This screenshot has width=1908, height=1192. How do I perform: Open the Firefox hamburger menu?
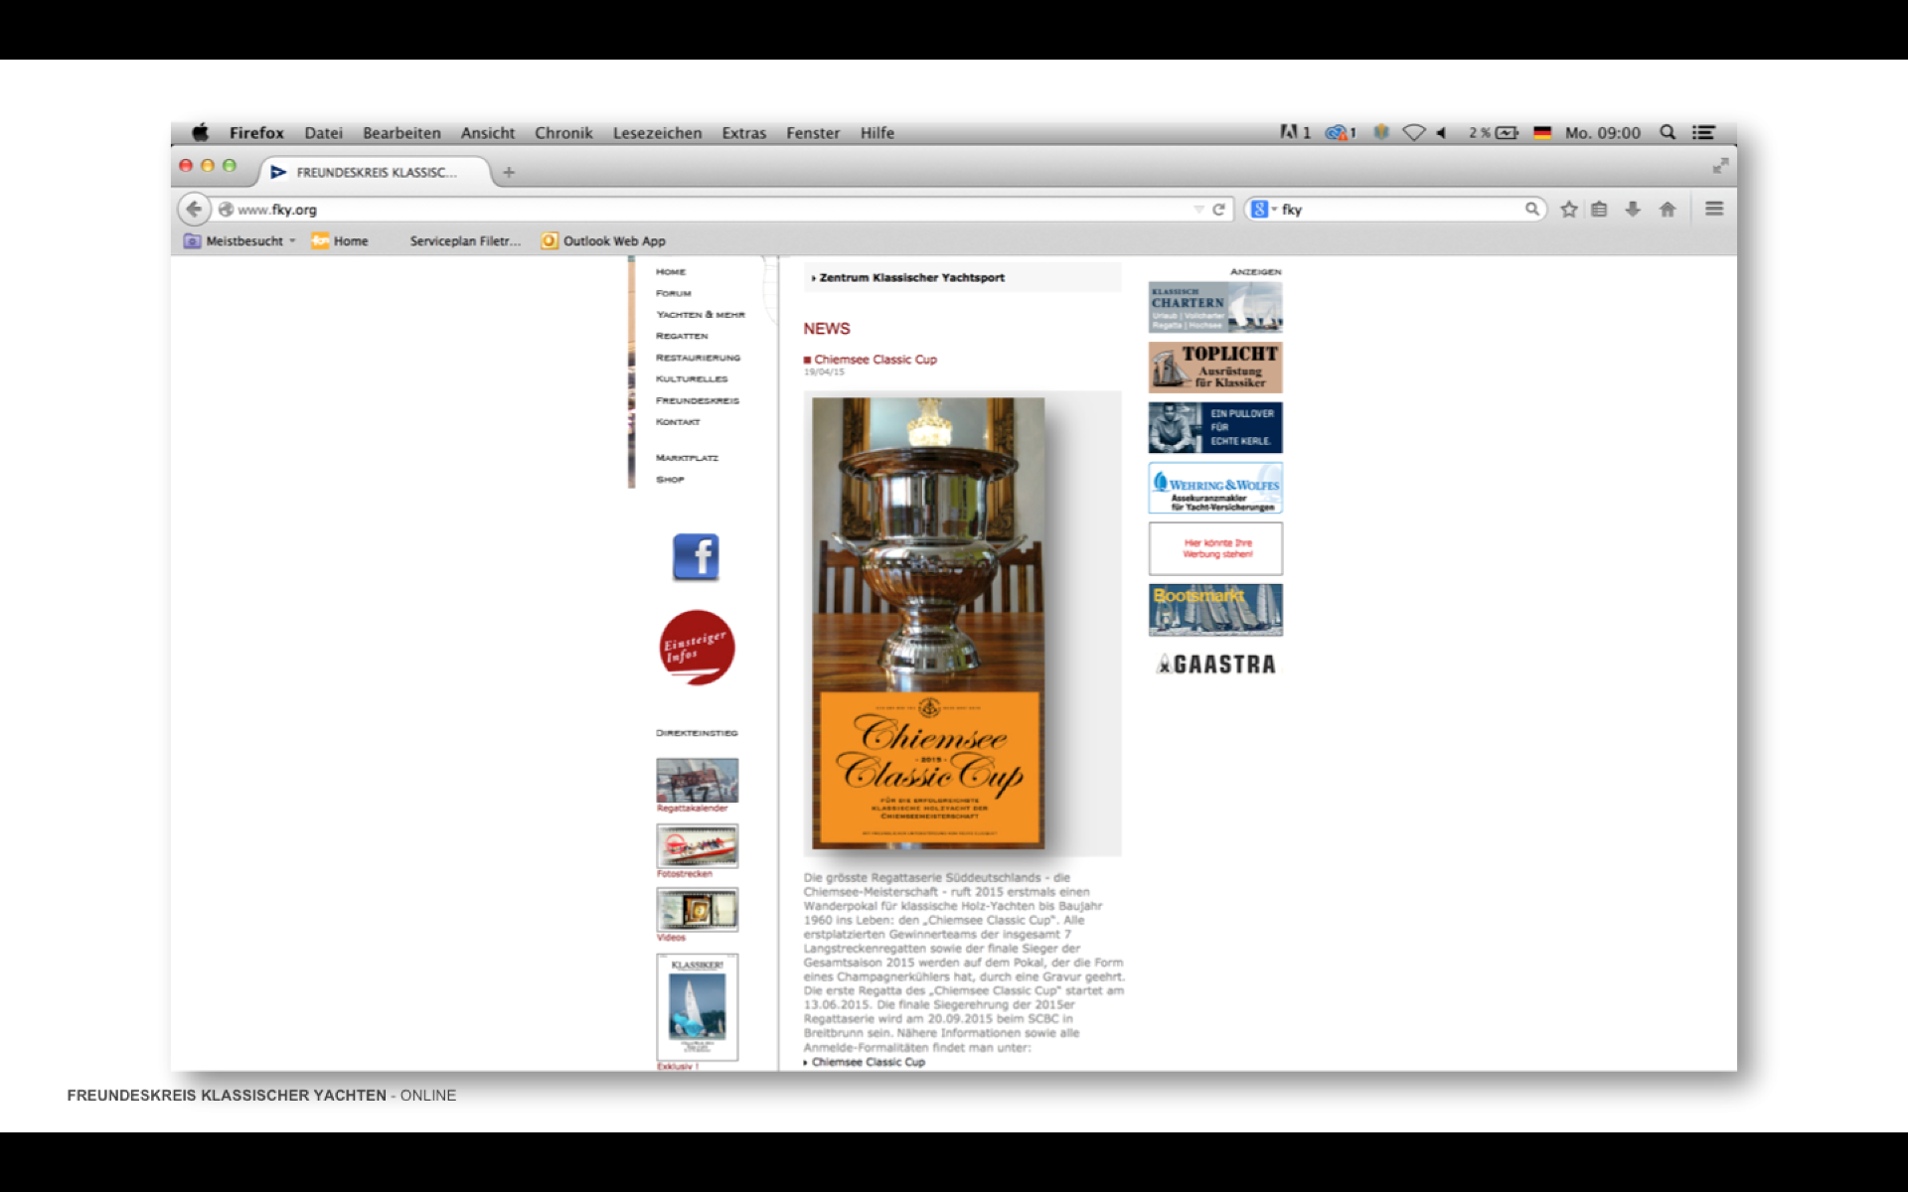tap(1714, 209)
